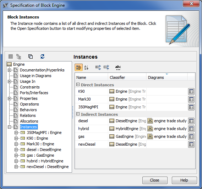
Task: Click the flat list view icon in left toolbar
Action: tap(11, 56)
